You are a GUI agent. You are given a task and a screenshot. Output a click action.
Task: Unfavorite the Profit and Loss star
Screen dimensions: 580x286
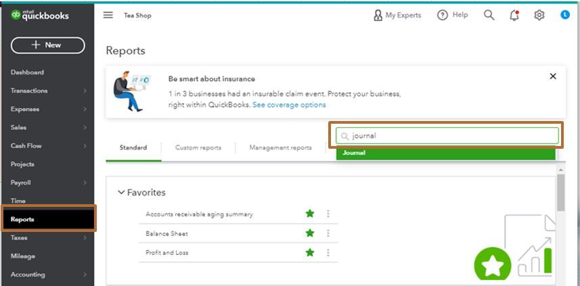tap(310, 253)
